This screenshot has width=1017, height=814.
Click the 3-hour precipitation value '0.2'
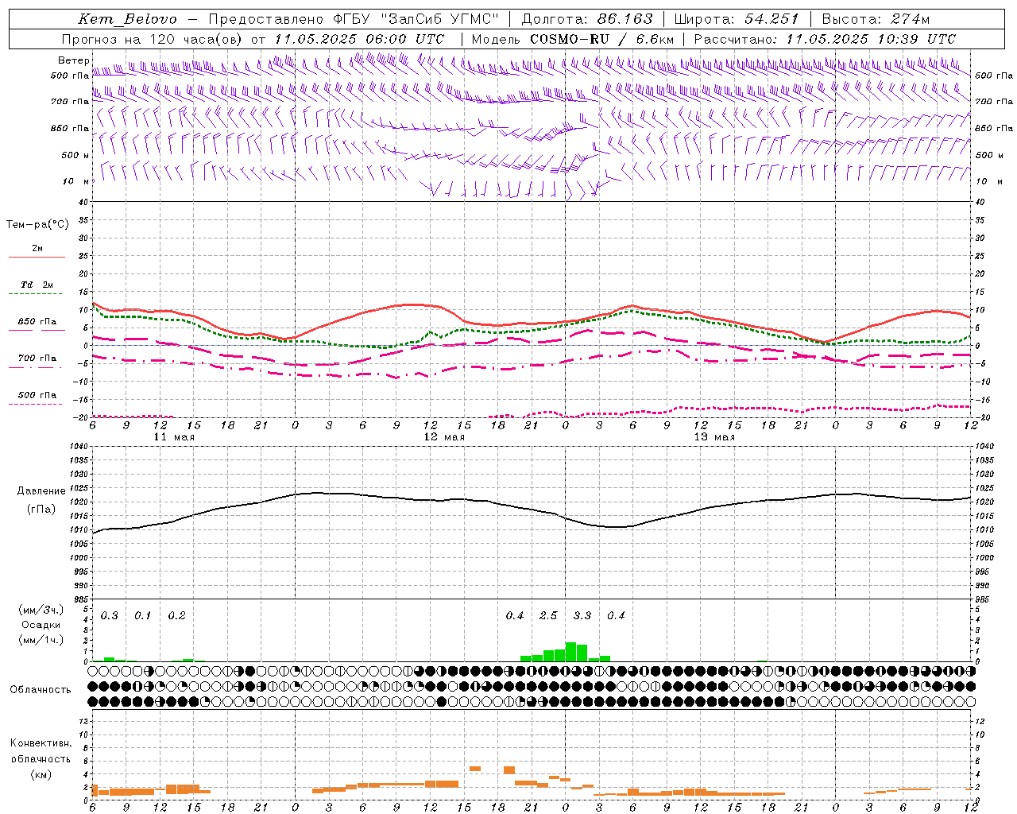(177, 615)
